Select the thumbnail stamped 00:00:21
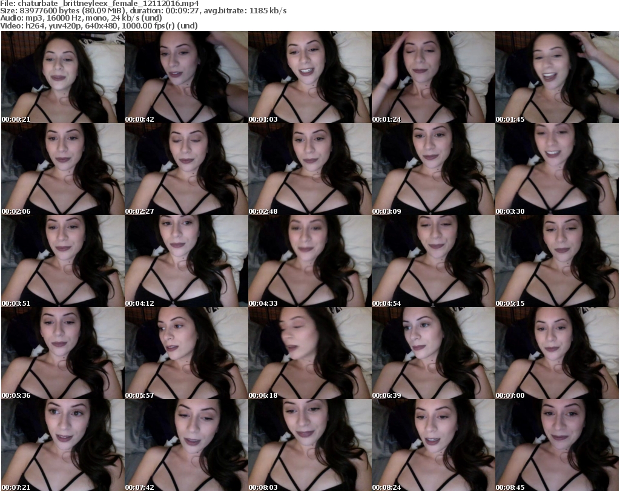Viewport: 620px width, 491px height. click(63, 77)
